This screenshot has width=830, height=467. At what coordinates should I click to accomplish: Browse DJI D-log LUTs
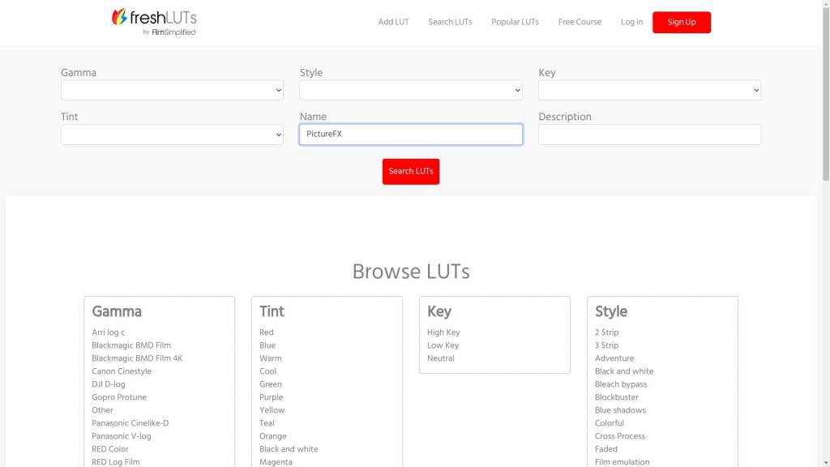point(109,384)
